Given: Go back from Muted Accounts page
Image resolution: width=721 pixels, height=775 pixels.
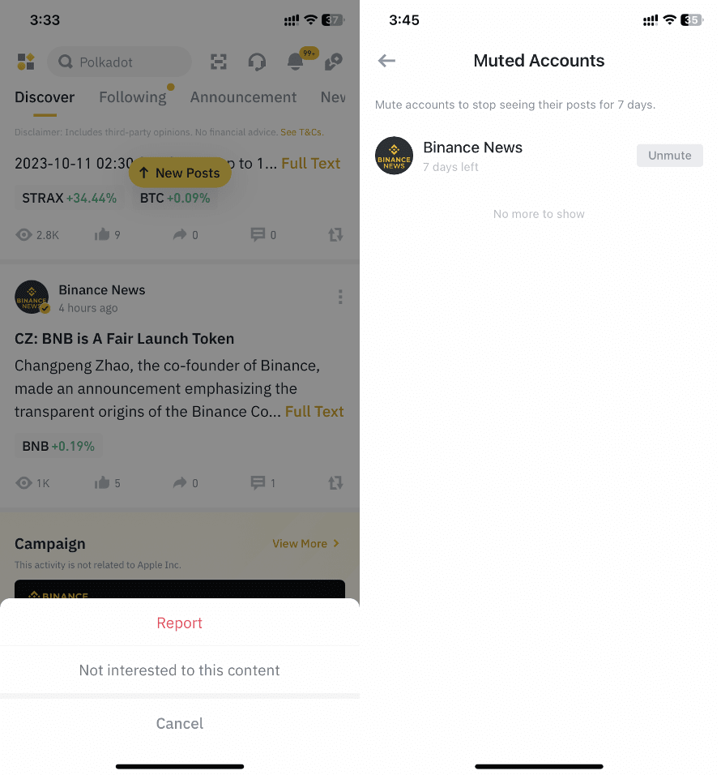Looking at the screenshot, I should [x=386, y=61].
